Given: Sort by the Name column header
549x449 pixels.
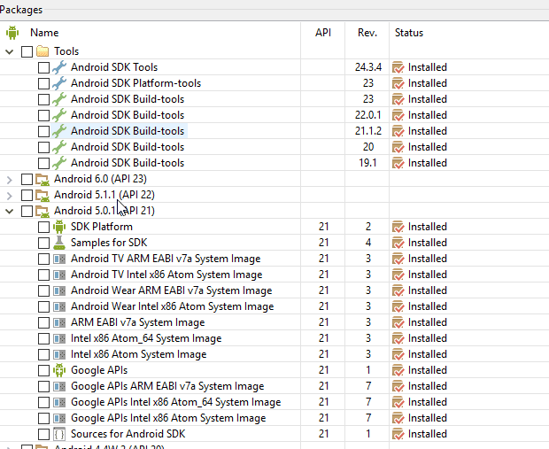Looking at the screenshot, I should point(44,33).
